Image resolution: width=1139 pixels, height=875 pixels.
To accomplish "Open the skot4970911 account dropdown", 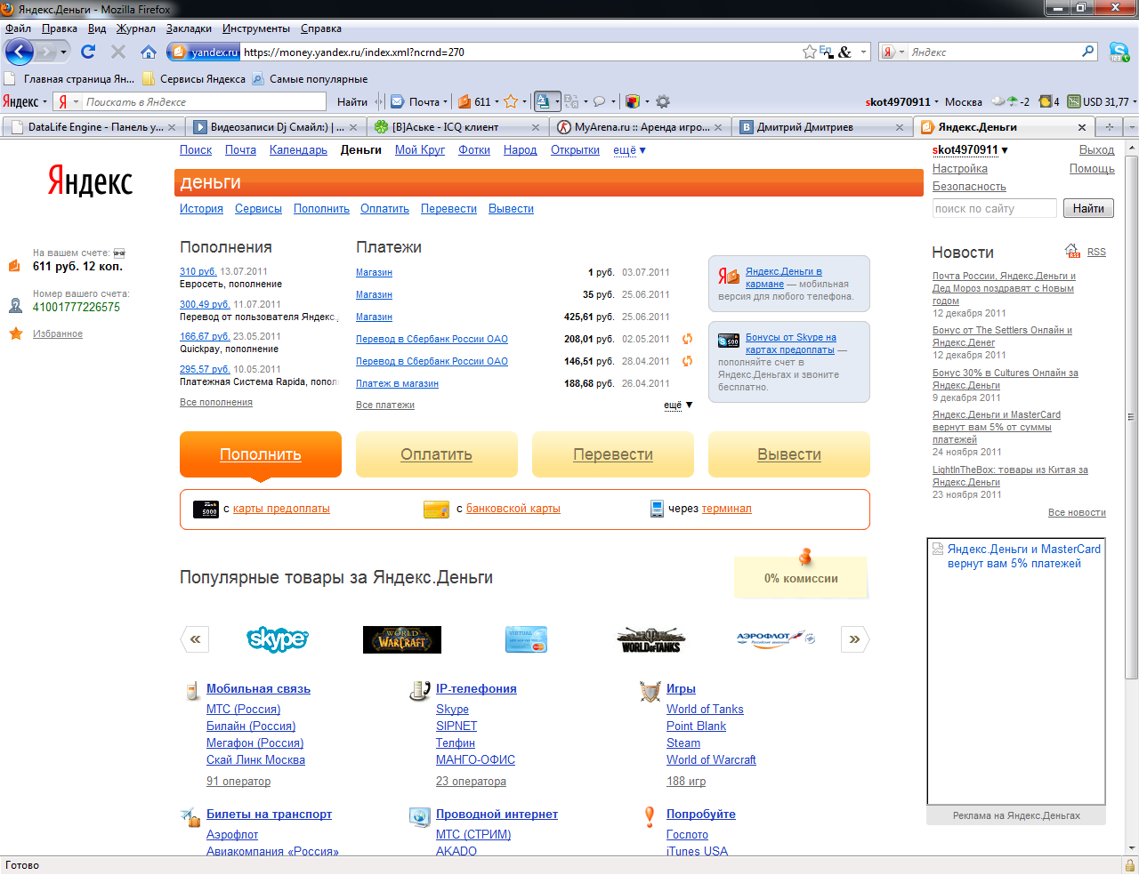I will pyautogui.click(x=970, y=150).
